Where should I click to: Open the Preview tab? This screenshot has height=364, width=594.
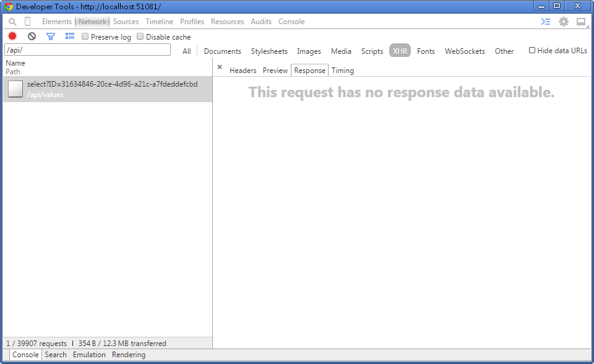click(275, 71)
